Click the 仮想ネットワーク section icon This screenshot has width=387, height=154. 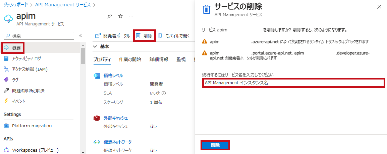click(97, 142)
